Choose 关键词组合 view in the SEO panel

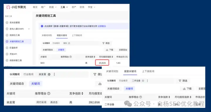pyautogui.click(x=48, y=50)
